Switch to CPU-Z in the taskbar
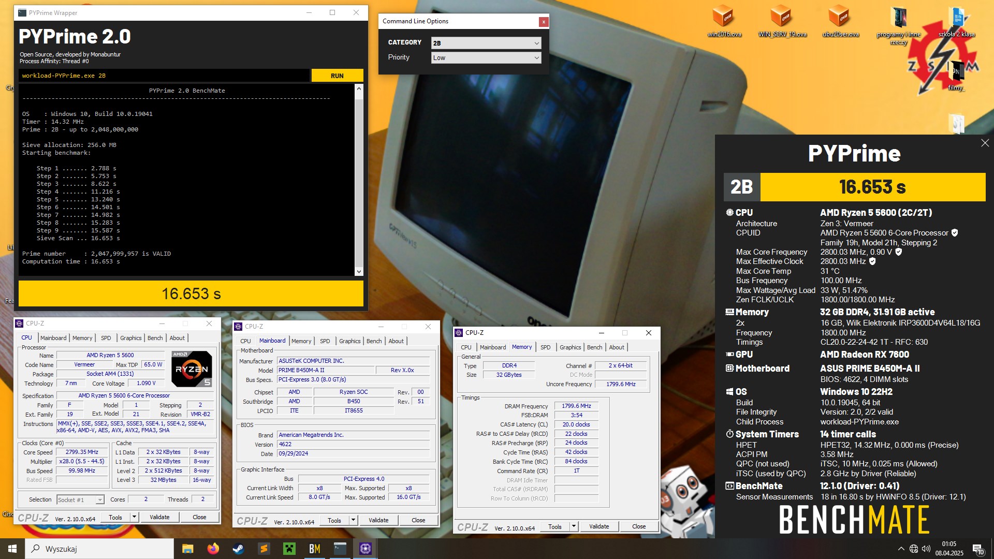This screenshot has width=994, height=559. [366, 549]
